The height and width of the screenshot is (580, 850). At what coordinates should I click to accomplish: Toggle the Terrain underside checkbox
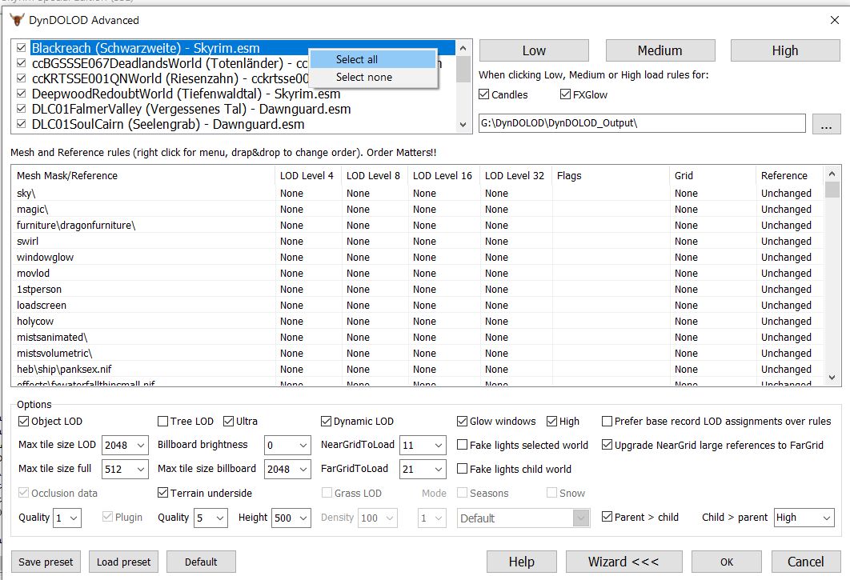click(162, 493)
